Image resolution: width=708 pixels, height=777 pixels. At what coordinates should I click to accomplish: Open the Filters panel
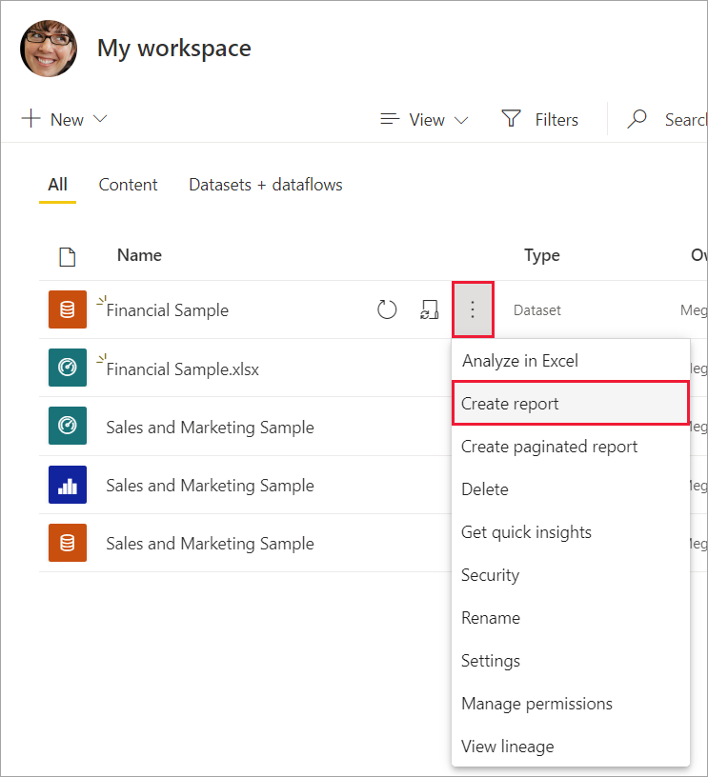540,119
